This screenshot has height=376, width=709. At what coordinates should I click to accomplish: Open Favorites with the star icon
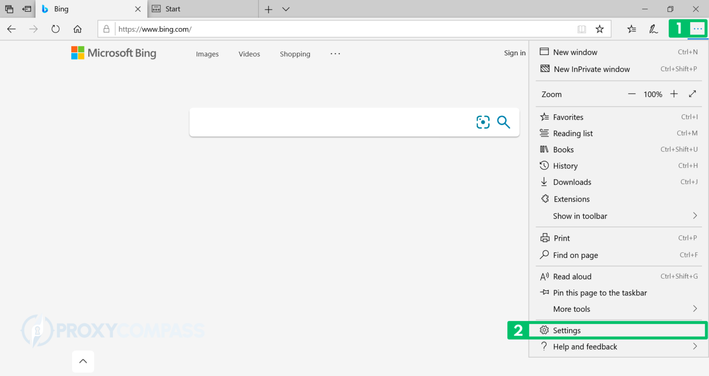600,29
